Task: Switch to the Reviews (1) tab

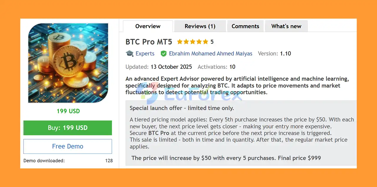Action: (x=200, y=26)
